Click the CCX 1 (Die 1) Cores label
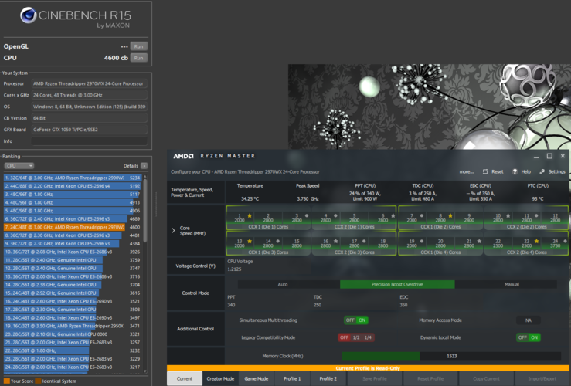This screenshot has width=571, height=386. click(x=268, y=227)
